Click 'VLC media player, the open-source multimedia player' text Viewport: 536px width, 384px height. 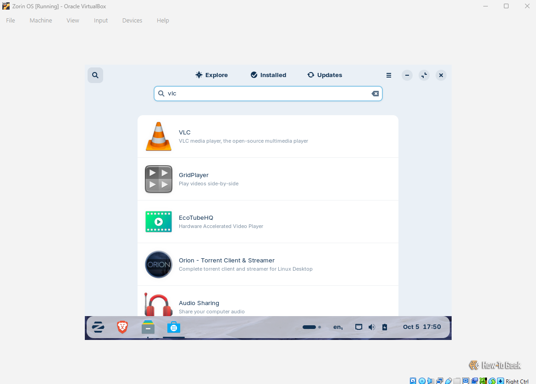click(243, 141)
